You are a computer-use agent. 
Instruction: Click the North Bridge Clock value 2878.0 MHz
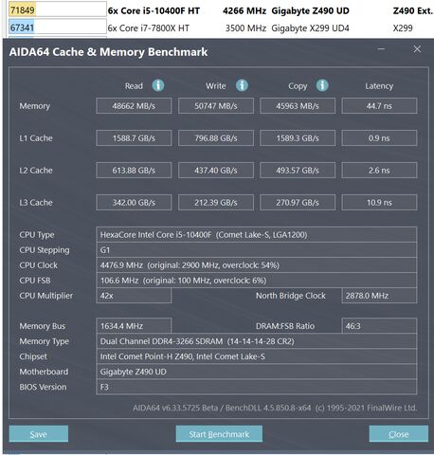[379, 296]
